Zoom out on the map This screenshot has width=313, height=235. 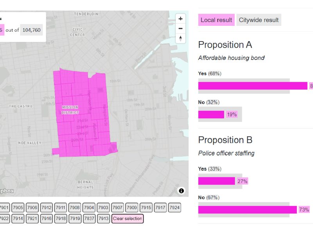180,28
